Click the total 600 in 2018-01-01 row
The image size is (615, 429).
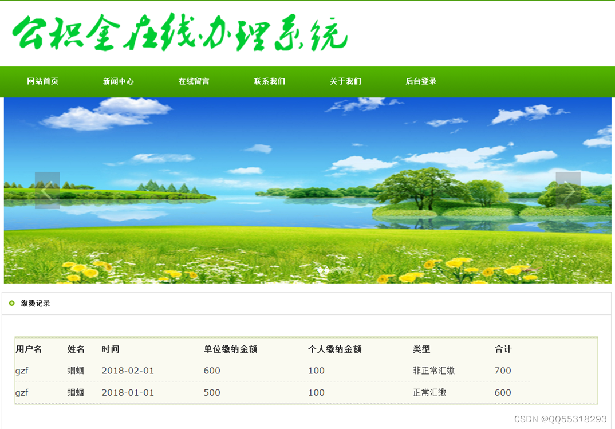coord(502,392)
